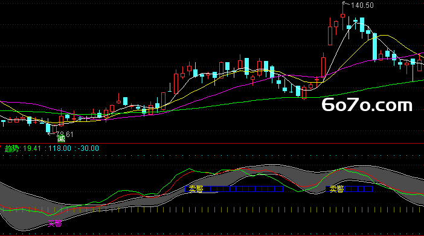
Task: Click the 趋势 indicator name label
Action: click(x=11, y=148)
